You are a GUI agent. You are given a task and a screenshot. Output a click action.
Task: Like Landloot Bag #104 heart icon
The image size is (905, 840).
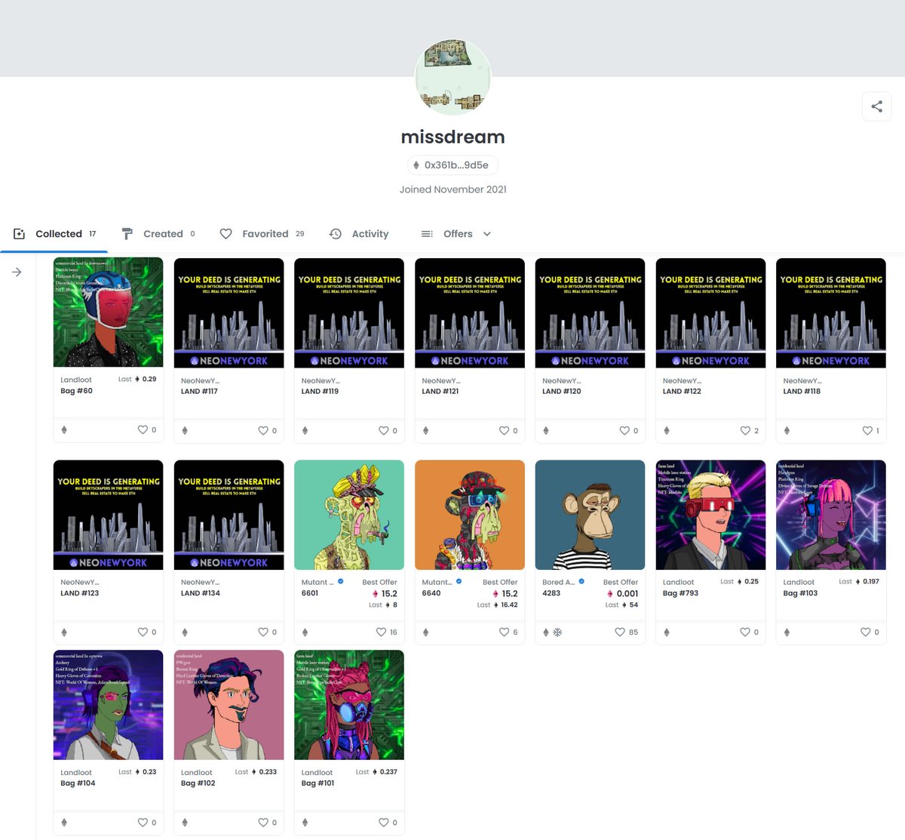coord(143,823)
